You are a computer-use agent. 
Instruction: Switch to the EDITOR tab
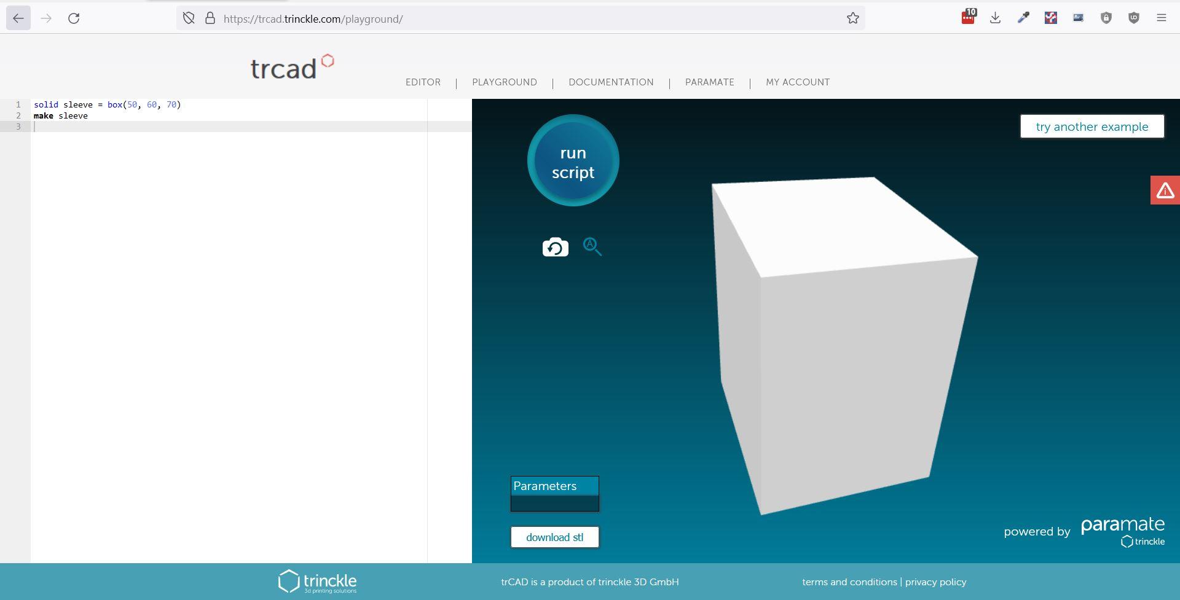[x=423, y=82]
